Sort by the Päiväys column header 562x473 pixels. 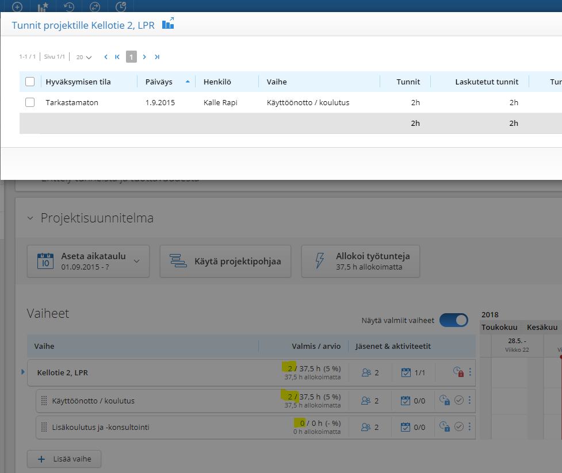tap(159, 82)
